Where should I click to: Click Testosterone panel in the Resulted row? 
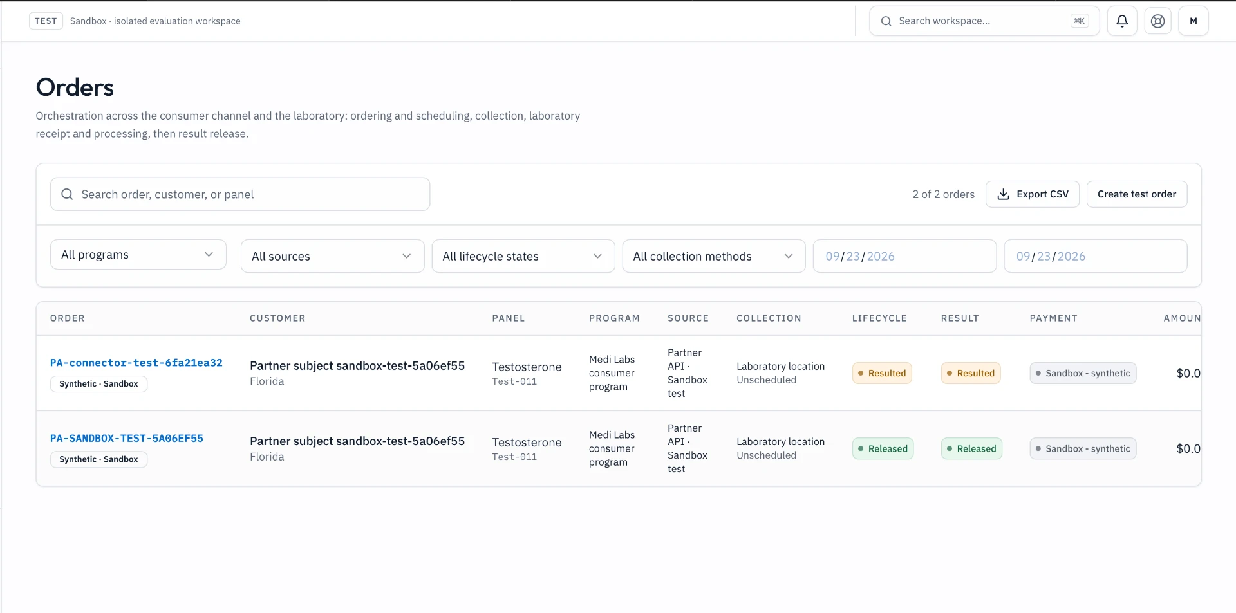coord(527,367)
